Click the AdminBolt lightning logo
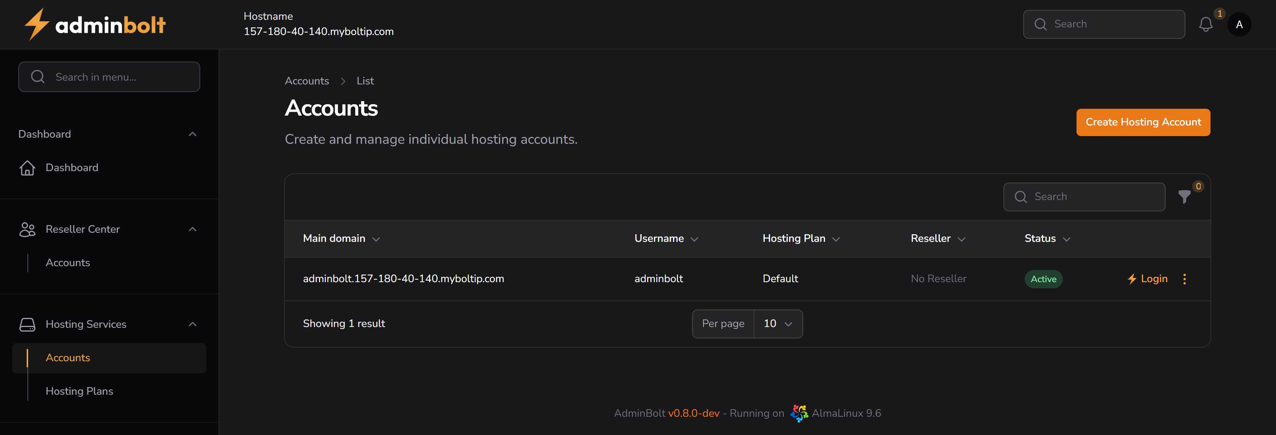 36,23
